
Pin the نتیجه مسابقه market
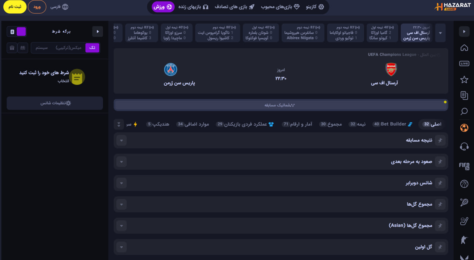coord(440,140)
